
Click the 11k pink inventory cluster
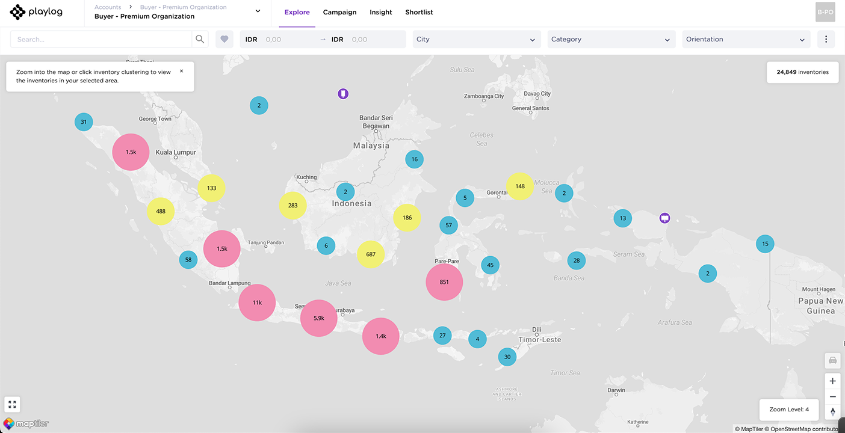click(257, 302)
